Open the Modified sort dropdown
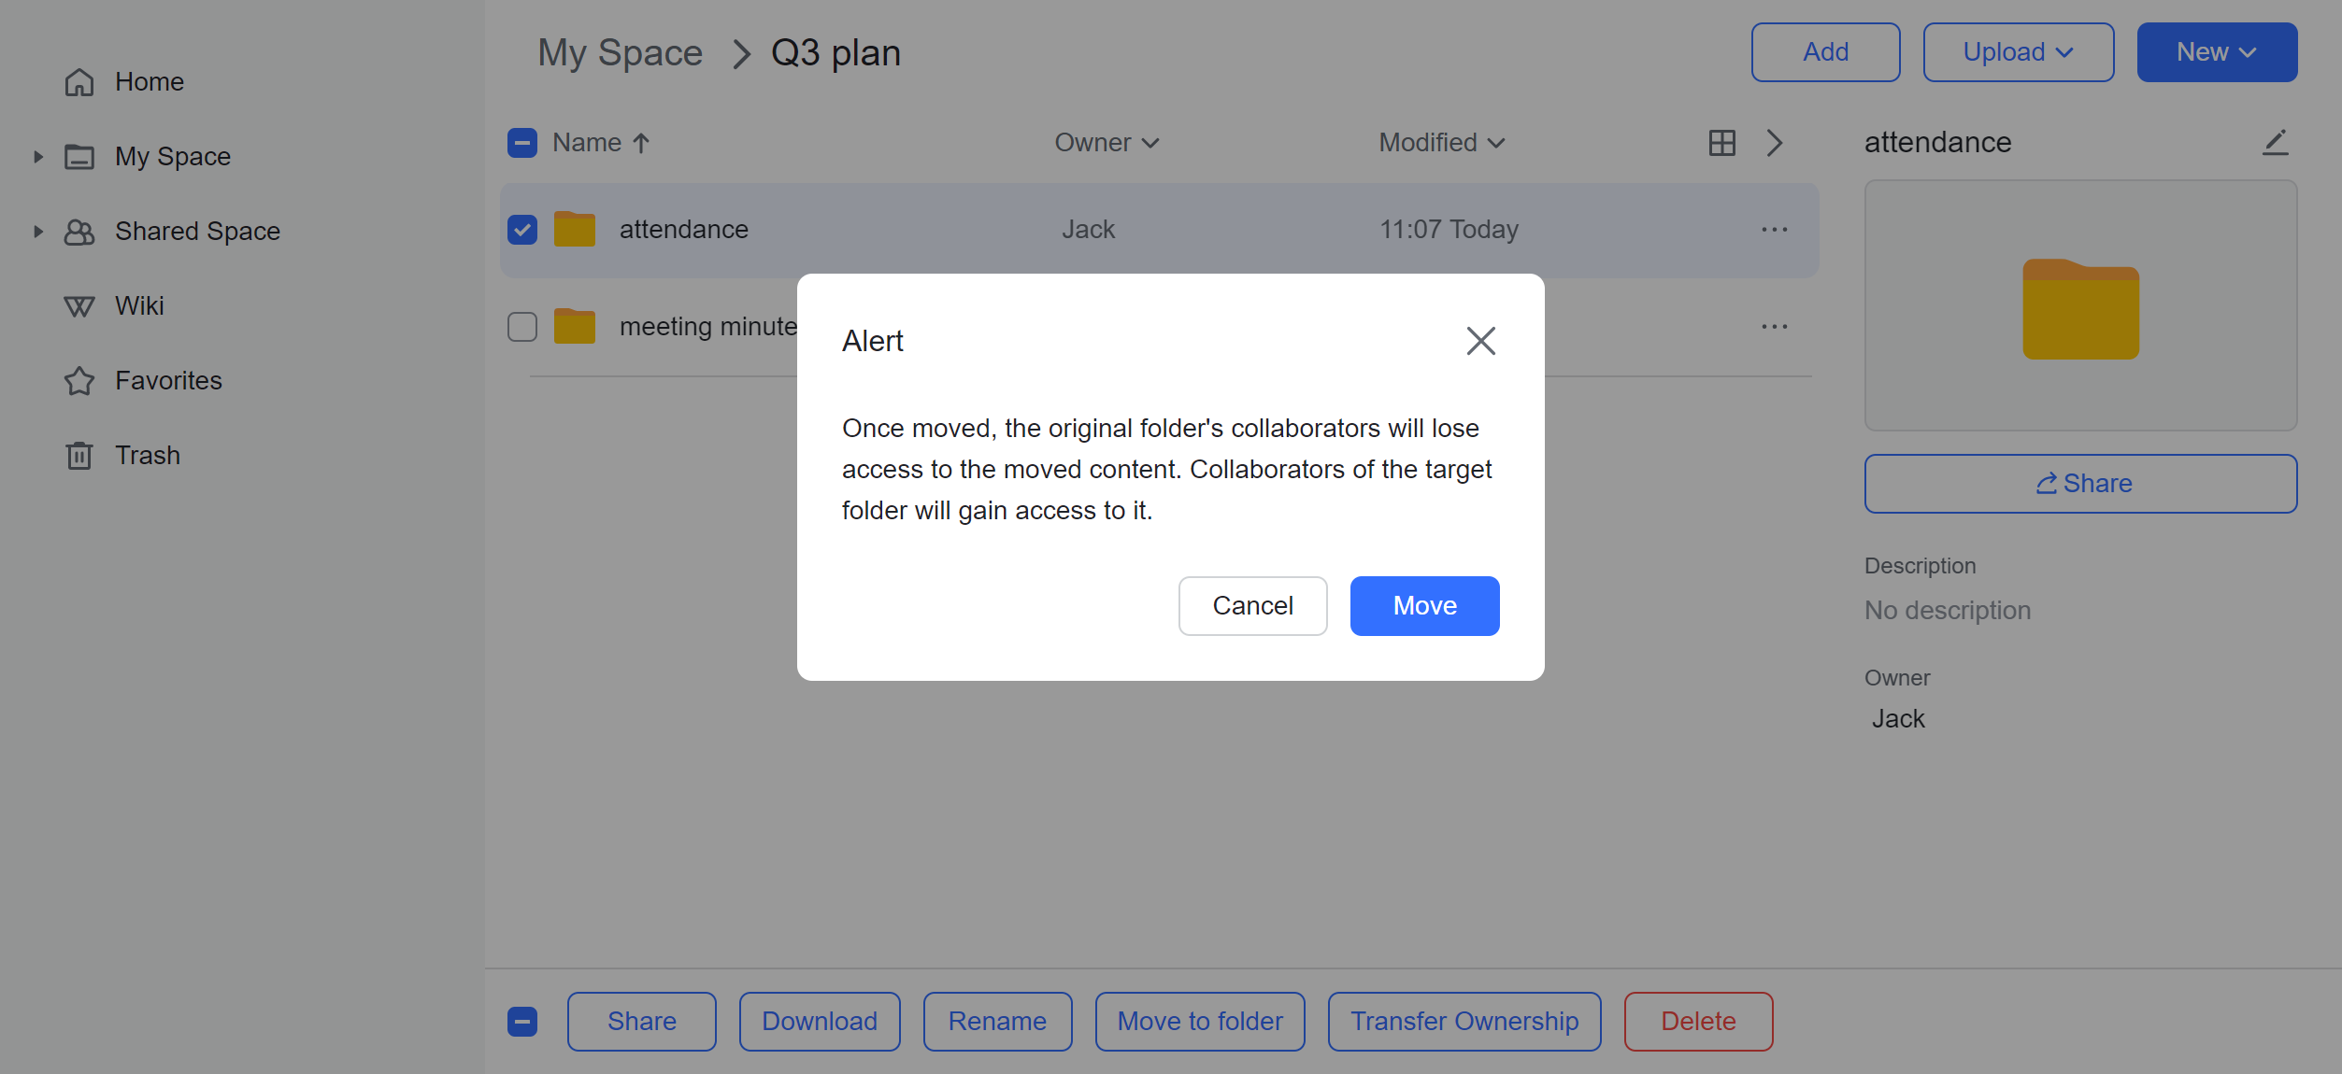The height and width of the screenshot is (1074, 2342). coord(1442,143)
